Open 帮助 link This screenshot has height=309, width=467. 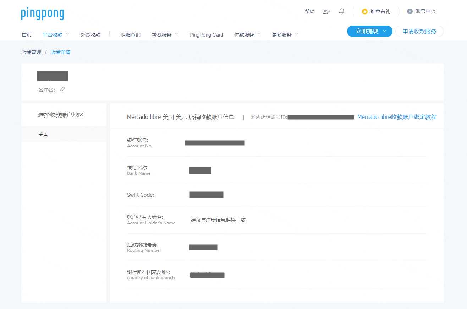pos(309,11)
